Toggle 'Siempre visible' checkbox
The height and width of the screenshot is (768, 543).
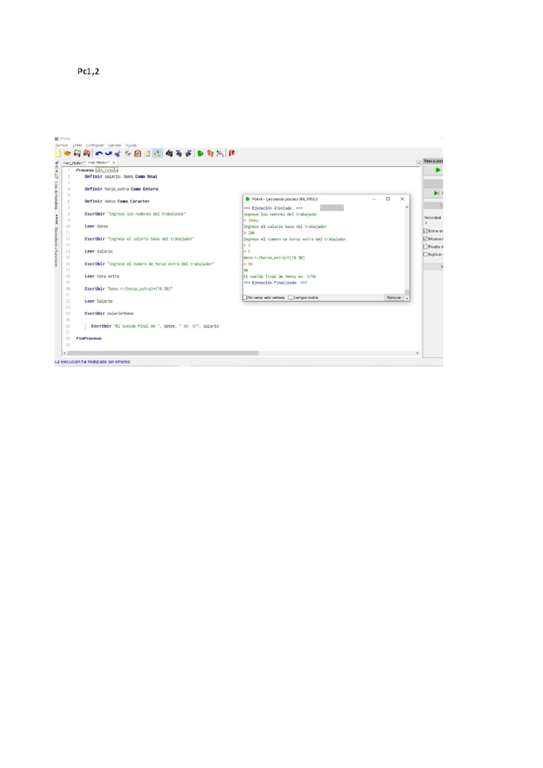click(291, 298)
